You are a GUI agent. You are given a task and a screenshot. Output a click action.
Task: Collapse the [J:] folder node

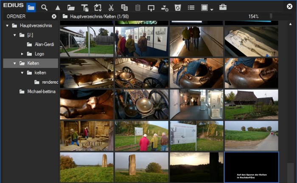[14, 35]
